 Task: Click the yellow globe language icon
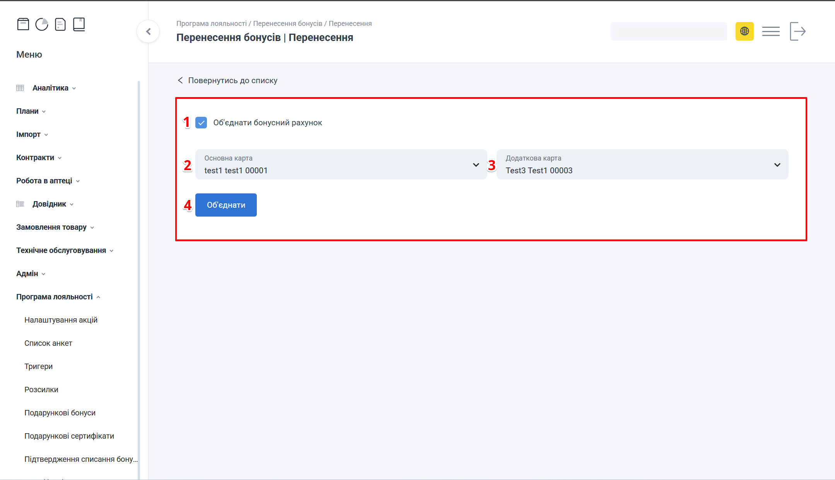click(x=744, y=31)
